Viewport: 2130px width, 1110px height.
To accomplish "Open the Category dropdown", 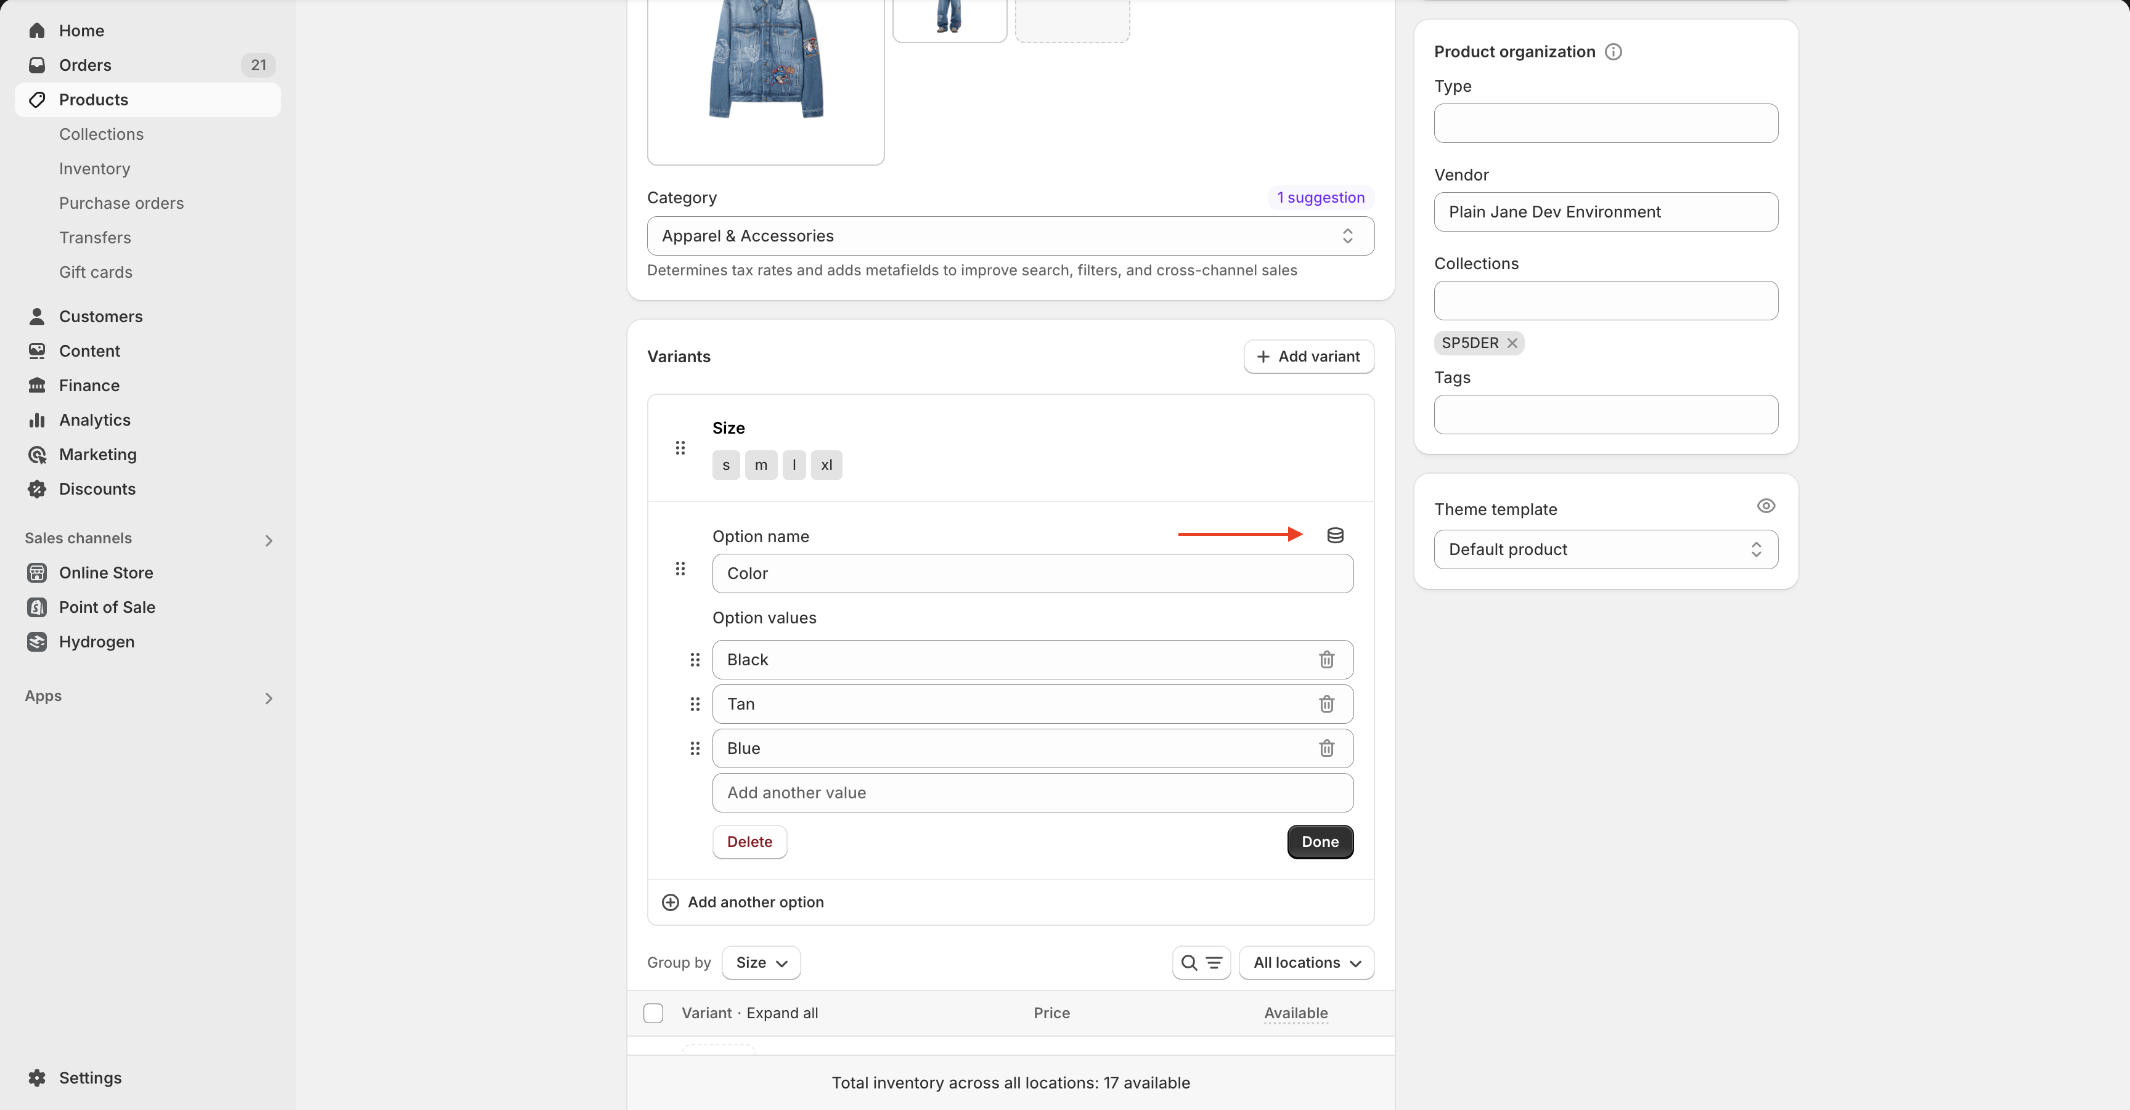I will (1010, 237).
